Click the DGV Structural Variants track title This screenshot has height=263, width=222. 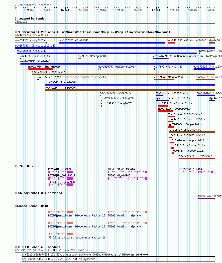[x=93, y=32]
